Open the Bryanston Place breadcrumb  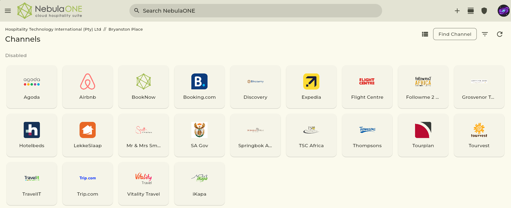126,29
